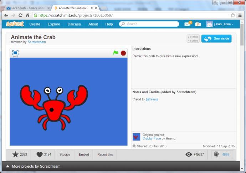Click the Chrome user profile button in title bar
This screenshot has width=246, height=173.
[x=215, y=2]
